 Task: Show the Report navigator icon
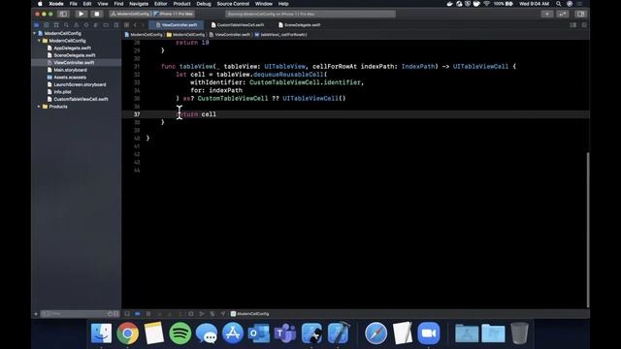(116, 25)
